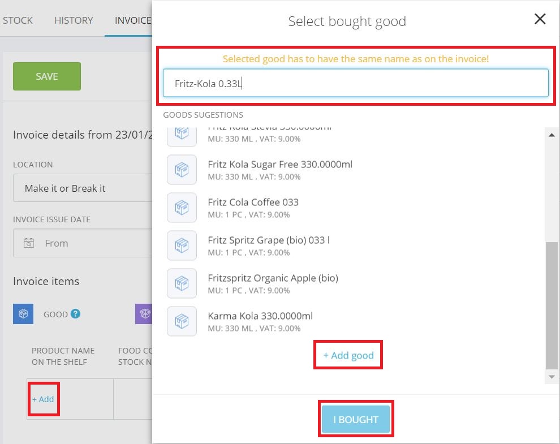Switch to the HISTORY tab
560x444 pixels.
coord(74,20)
